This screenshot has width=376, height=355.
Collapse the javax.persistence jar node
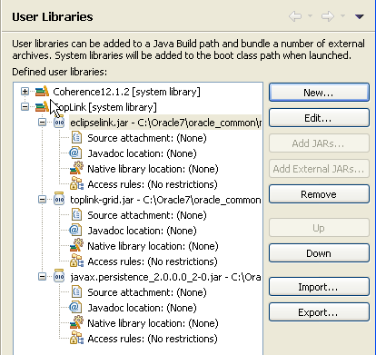[x=42, y=277]
